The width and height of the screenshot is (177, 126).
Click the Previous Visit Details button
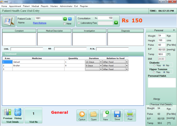pyautogui.click(x=161, y=104)
